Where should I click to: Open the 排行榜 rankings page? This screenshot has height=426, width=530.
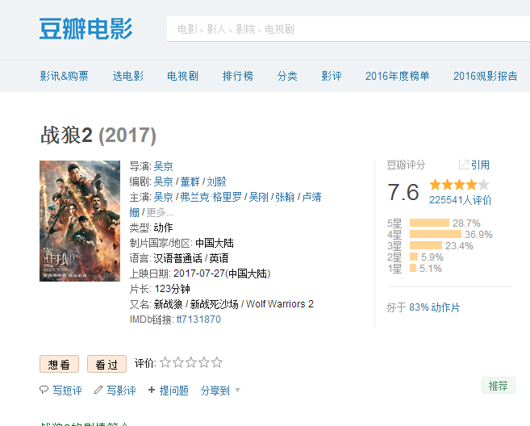(238, 76)
